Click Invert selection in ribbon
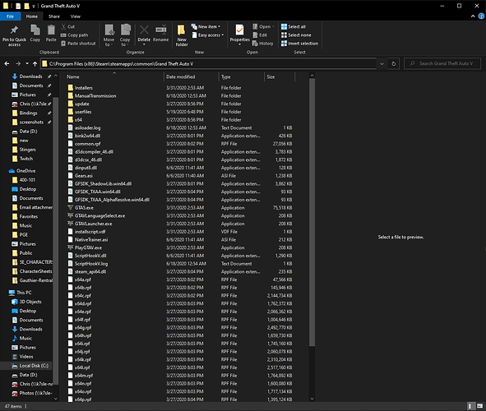486x411 pixels. [x=299, y=44]
